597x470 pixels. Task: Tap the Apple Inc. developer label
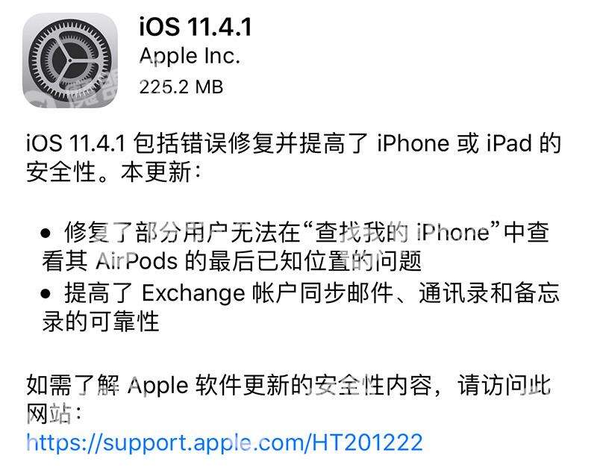coord(190,56)
